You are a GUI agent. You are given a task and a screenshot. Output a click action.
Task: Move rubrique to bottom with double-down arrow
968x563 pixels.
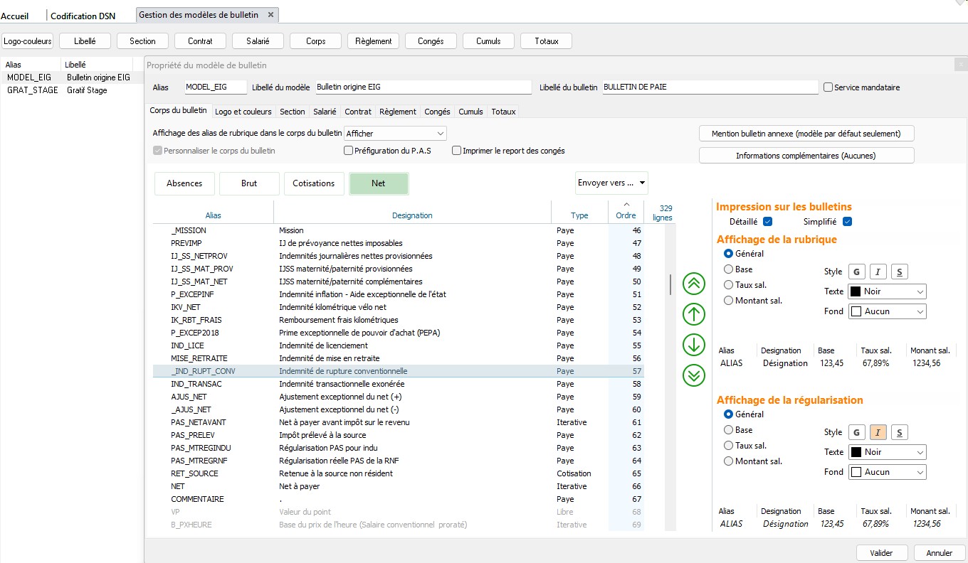tap(693, 375)
